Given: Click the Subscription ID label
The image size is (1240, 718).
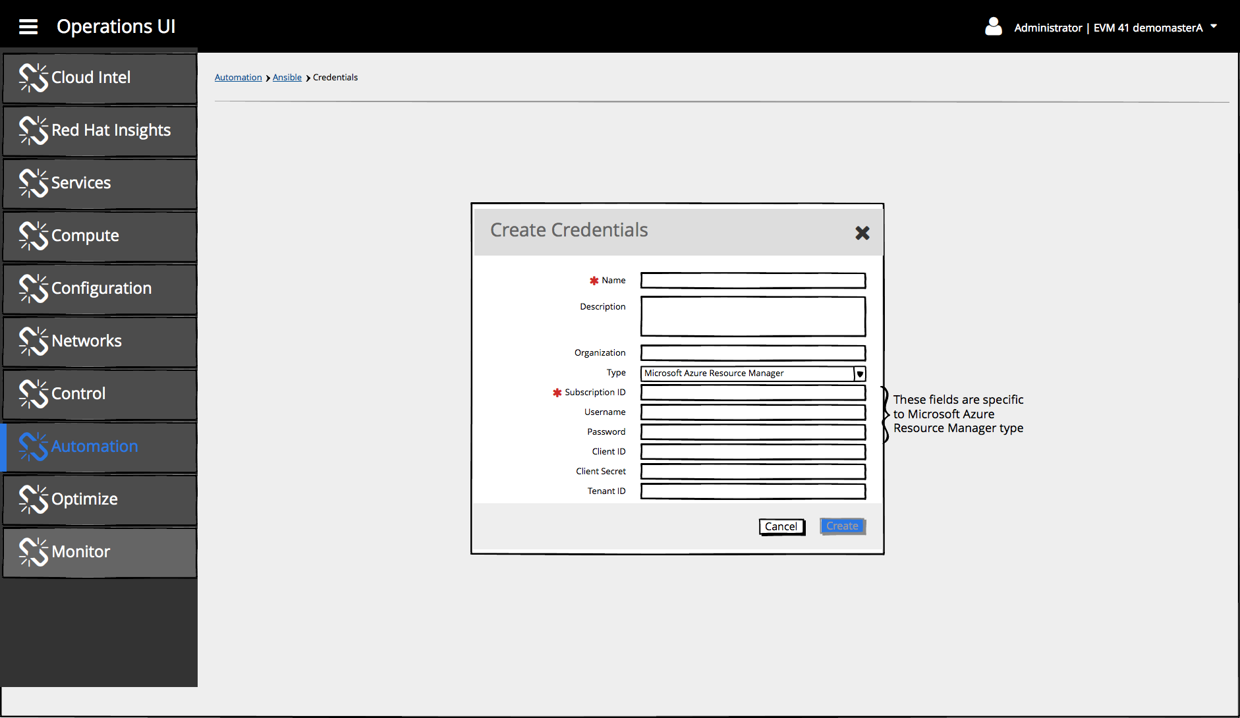Looking at the screenshot, I should pos(595,393).
